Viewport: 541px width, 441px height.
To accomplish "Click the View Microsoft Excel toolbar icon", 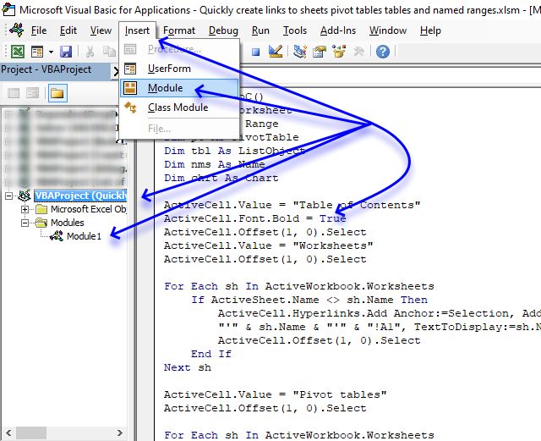I will point(18,52).
